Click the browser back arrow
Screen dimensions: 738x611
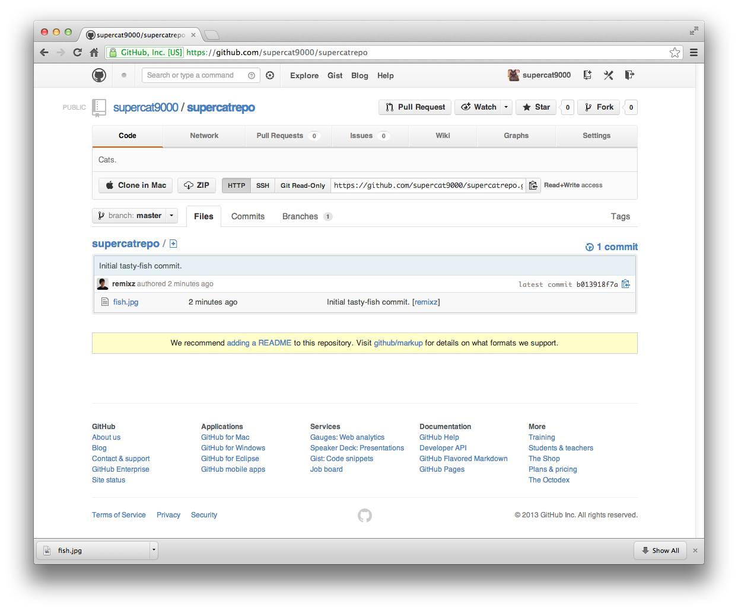point(44,52)
